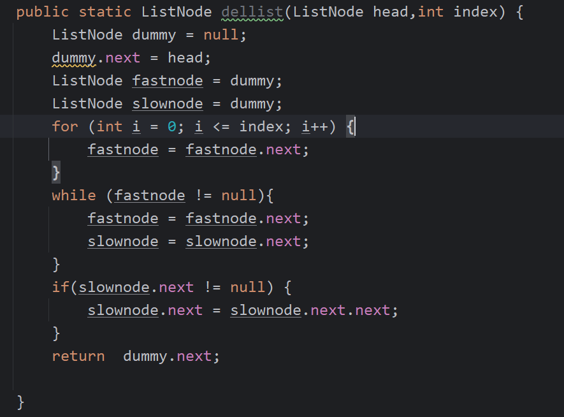This screenshot has width=564, height=417.
Task: Click the for keyword
Action: (65, 127)
